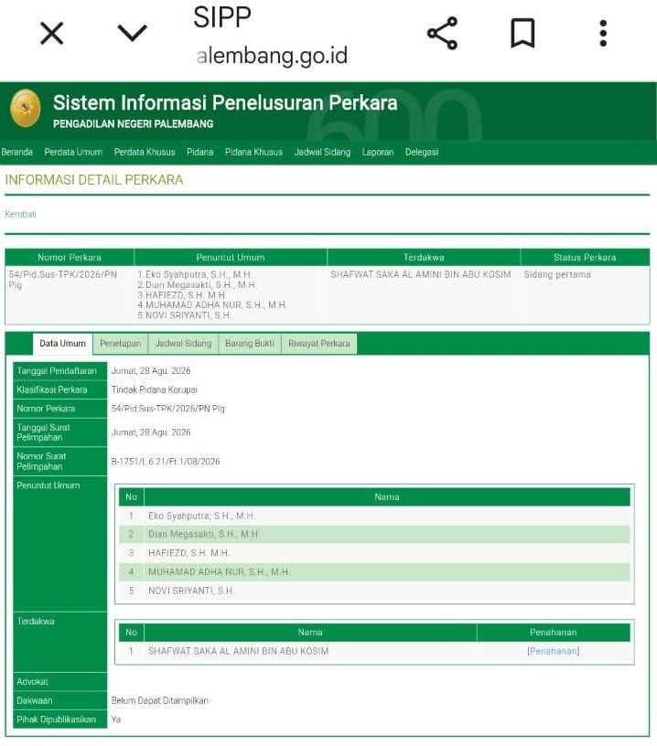Switch to the Penetapan tab

[x=121, y=344]
